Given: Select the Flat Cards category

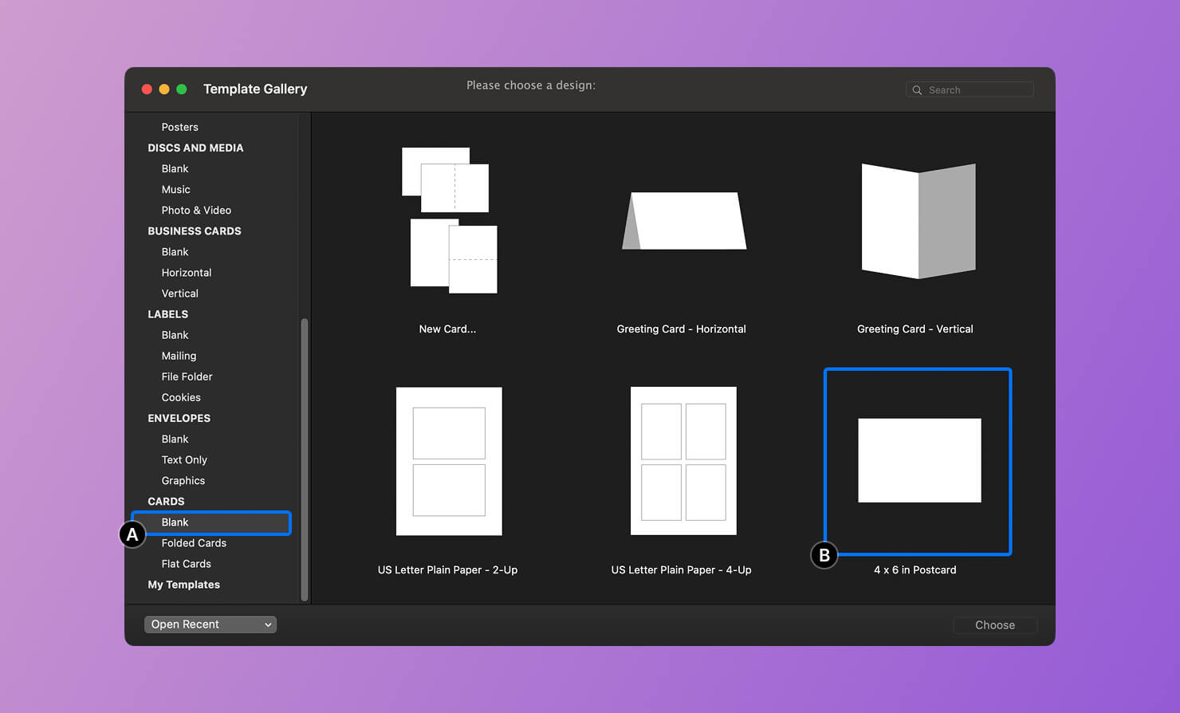Looking at the screenshot, I should click(x=186, y=564).
